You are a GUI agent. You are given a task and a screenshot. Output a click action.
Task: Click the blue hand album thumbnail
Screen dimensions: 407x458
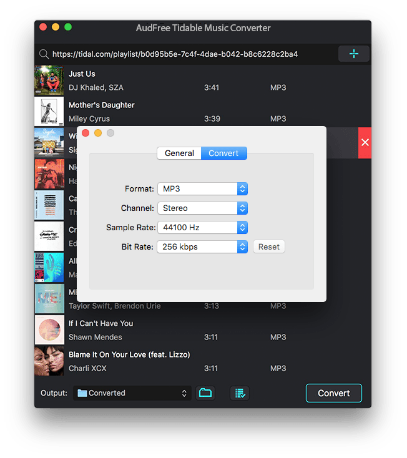[49, 267]
